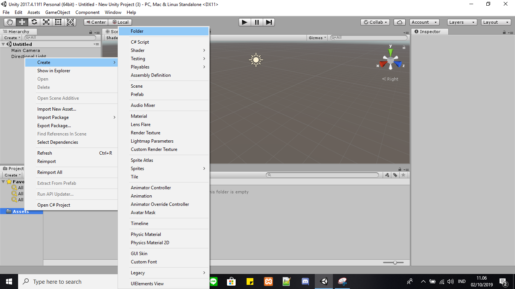Expand the Sprites submenu

(x=151, y=168)
